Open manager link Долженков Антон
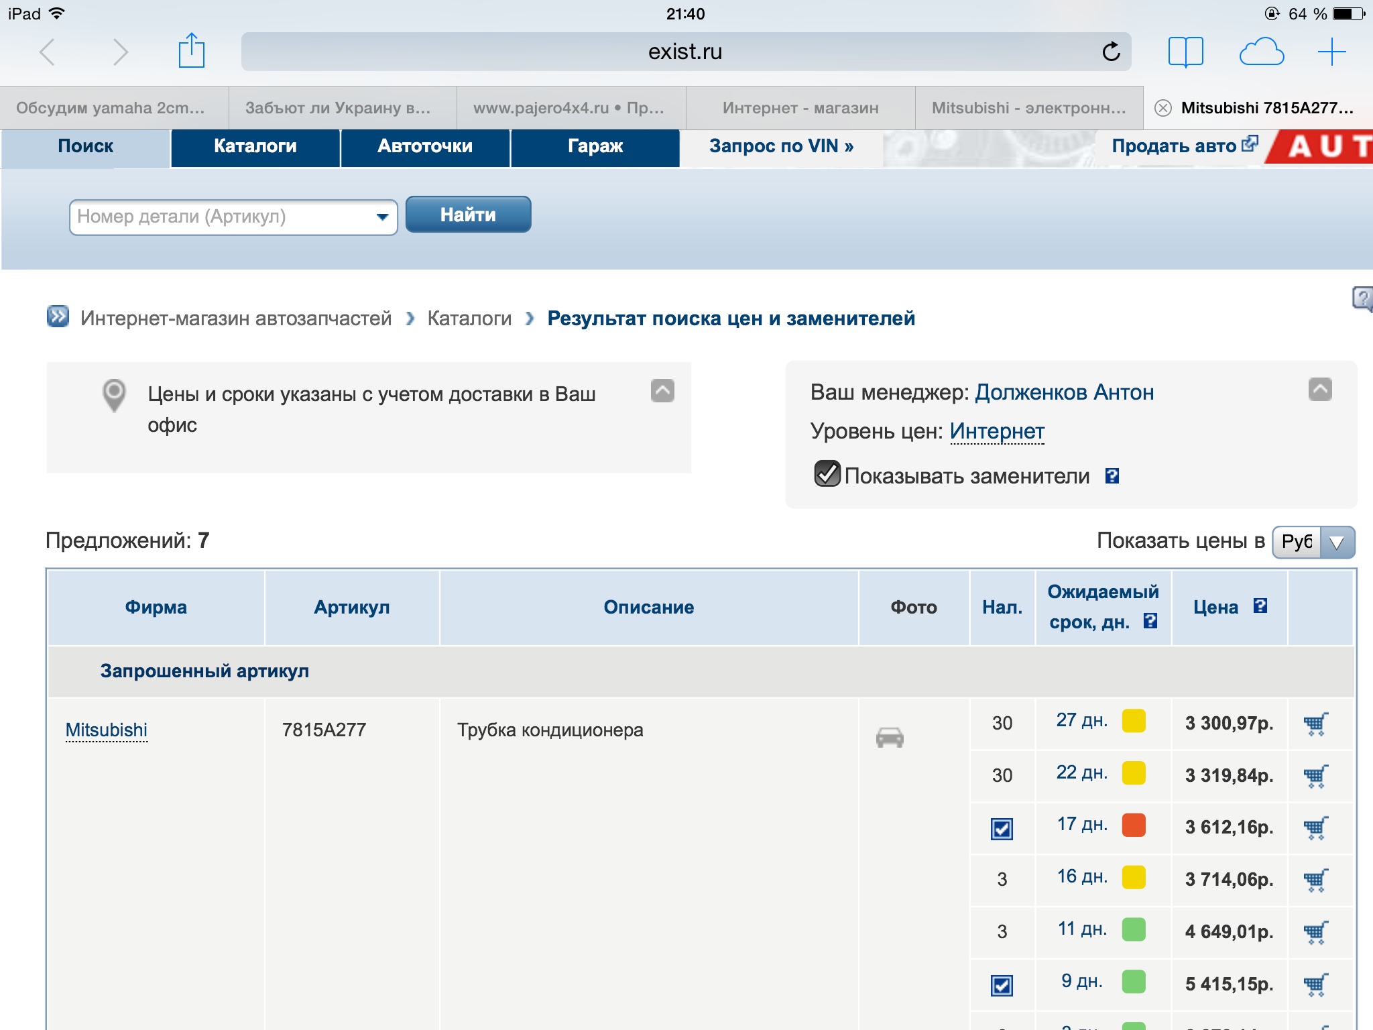Image resolution: width=1373 pixels, height=1030 pixels. point(1064,392)
